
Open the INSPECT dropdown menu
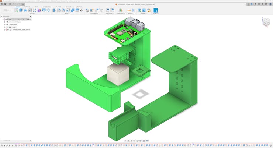pyautogui.click(x=131, y=13)
